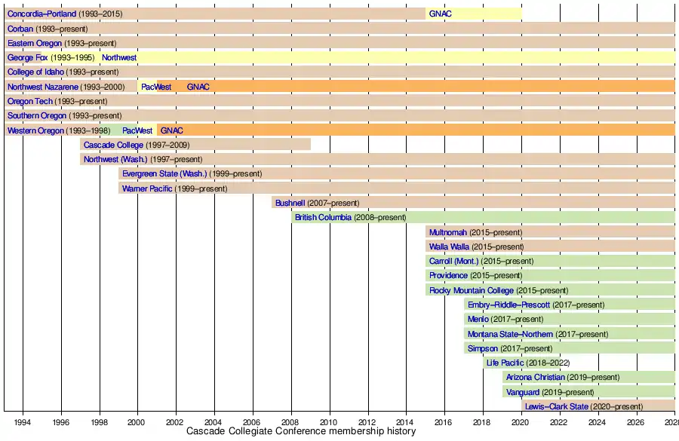Click the 2008 year marker on the axis
Screen dimensions: 679x441
(290, 422)
